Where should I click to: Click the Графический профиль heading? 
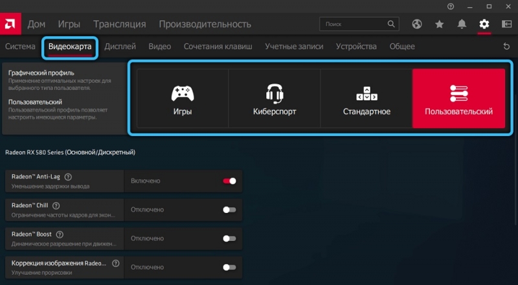pyautogui.click(x=41, y=73)
